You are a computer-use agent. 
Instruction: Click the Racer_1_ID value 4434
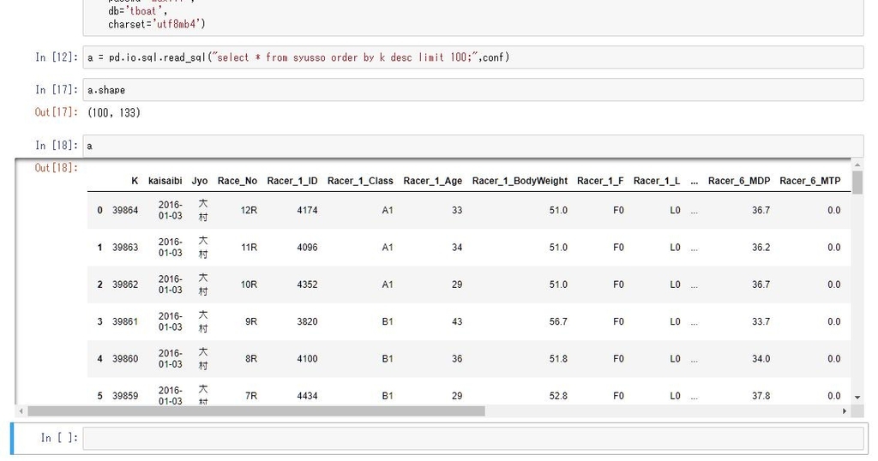click(x=308, y=396)
